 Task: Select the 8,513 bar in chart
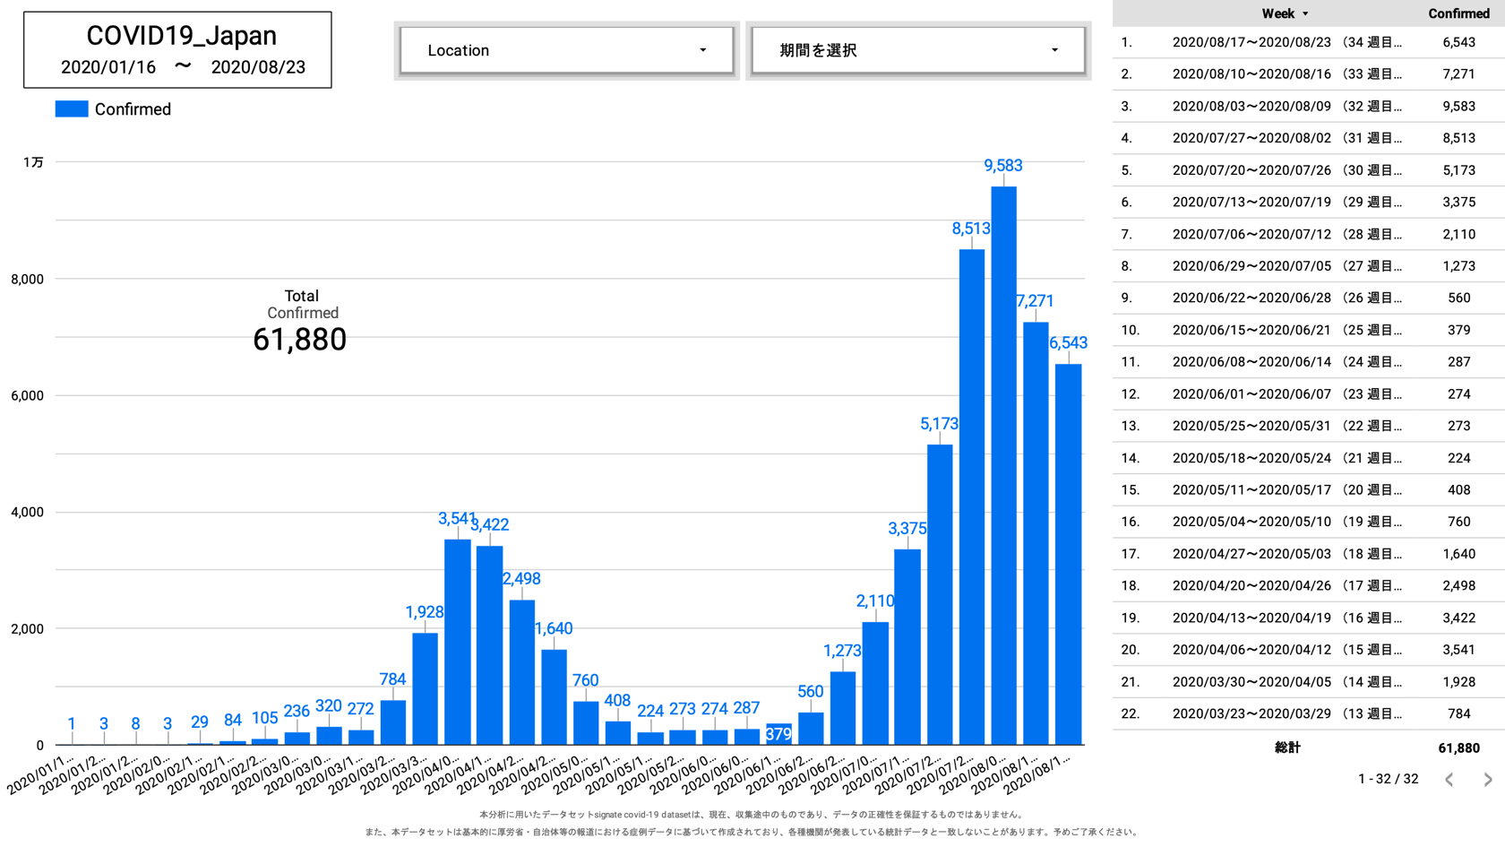[x=971, y=497]
